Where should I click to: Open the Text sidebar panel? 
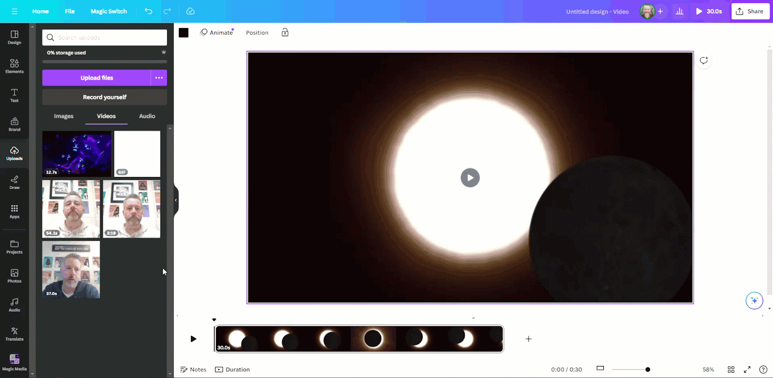click(x=14, y=95)
